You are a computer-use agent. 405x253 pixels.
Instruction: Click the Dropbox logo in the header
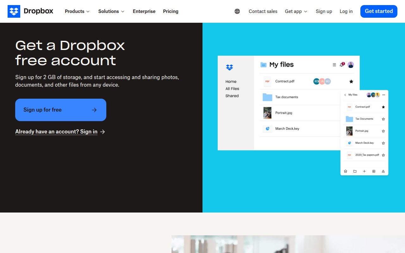(30, 11)
